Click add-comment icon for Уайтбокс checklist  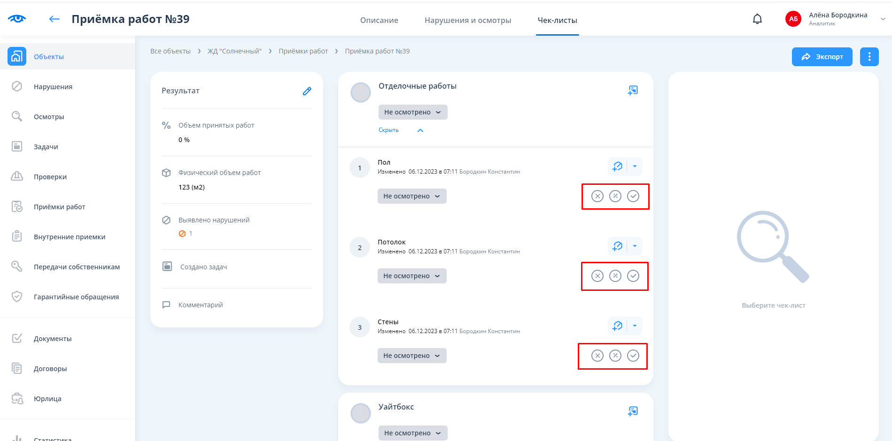633,411
